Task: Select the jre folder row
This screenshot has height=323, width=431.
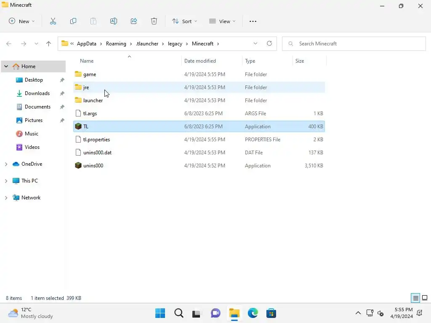Action: pyautogui.click(x=199, y=87)
